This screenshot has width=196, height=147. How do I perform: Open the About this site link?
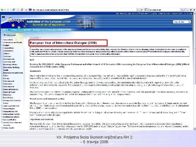click(186, 13)
